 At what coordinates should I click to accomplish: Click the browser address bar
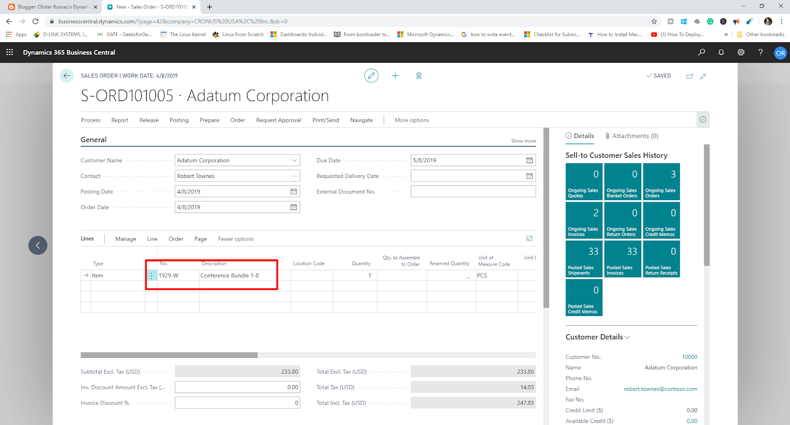346,21
